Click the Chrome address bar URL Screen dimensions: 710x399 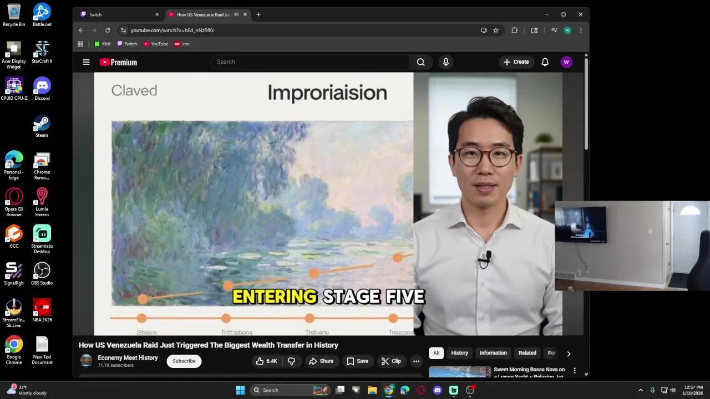(173, 30)
